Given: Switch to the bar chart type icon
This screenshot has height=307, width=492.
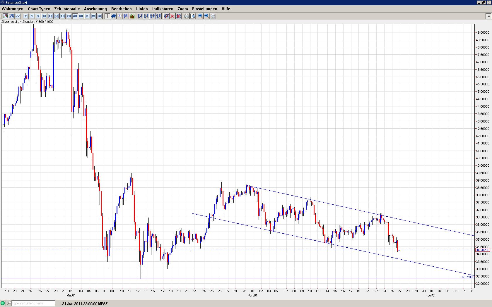Looking at the screenshot, I should coord(11,16).
